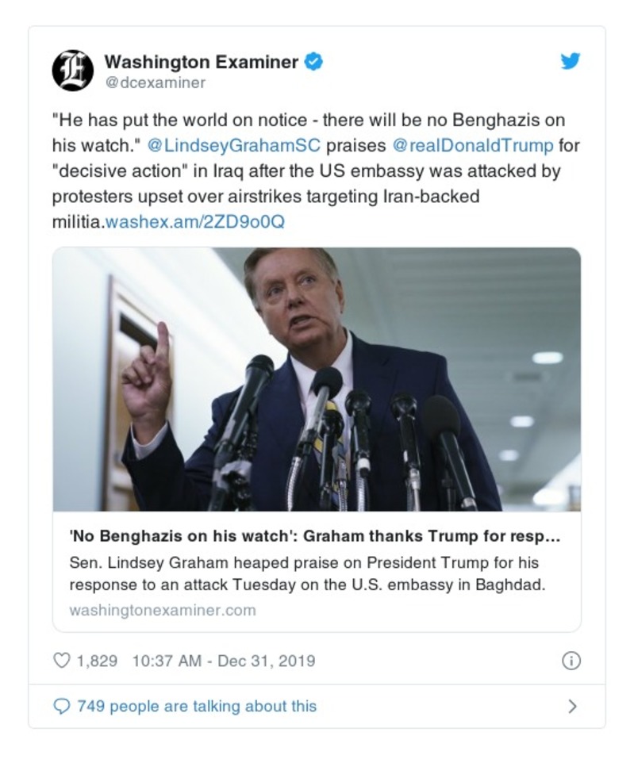Click the Twitter bird icon

point(570,60)
